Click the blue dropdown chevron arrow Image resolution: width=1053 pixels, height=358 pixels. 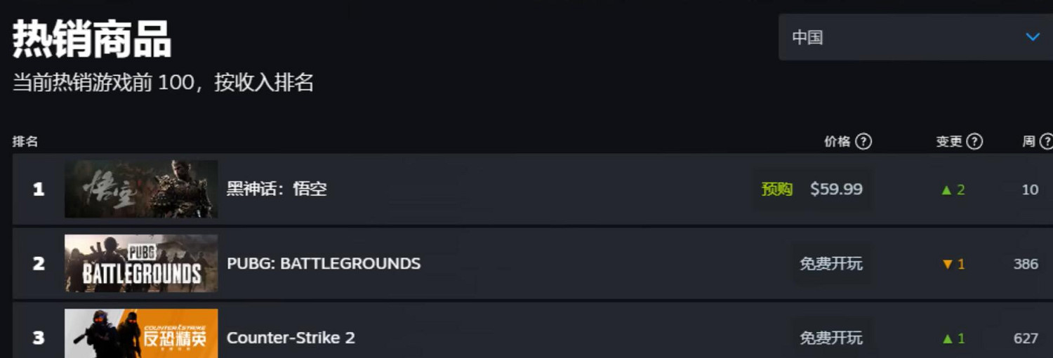coord(1033,37)
